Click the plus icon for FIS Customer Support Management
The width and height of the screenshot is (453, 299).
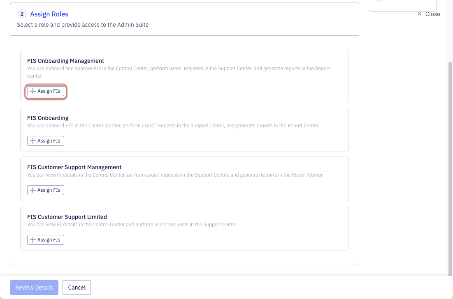(x=33, y=190)
